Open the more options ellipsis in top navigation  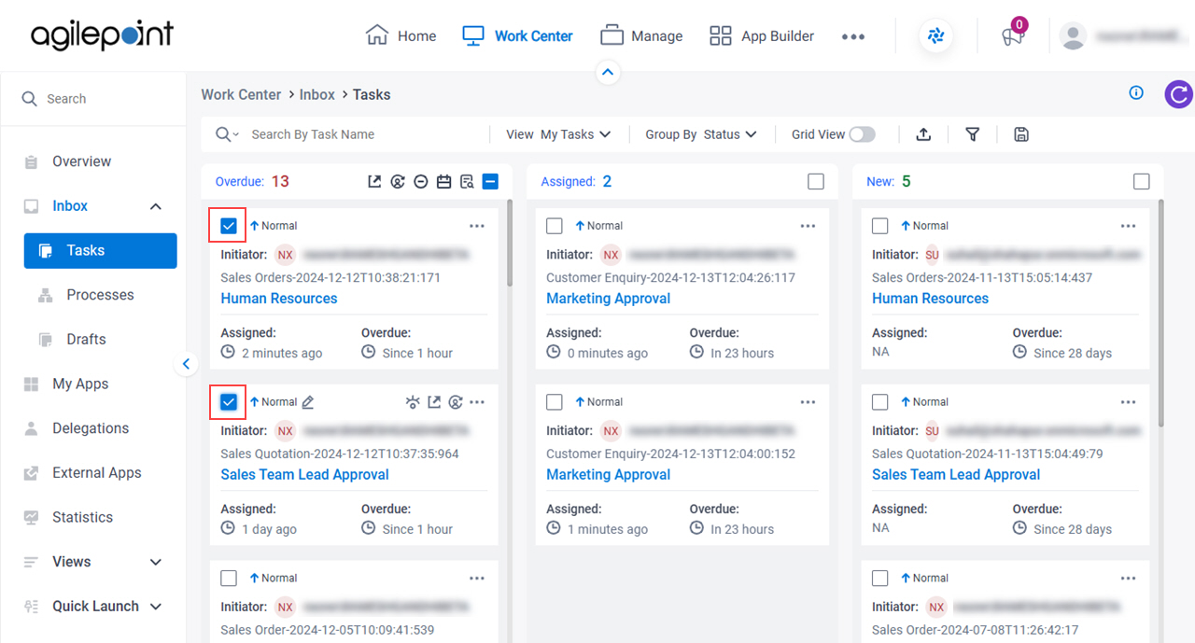[853, 36]
